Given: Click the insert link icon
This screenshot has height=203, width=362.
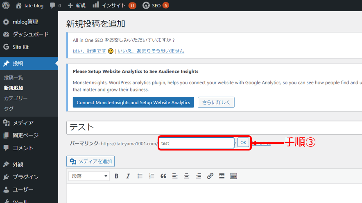Looking at the screenshot, I should click(210, 176).
